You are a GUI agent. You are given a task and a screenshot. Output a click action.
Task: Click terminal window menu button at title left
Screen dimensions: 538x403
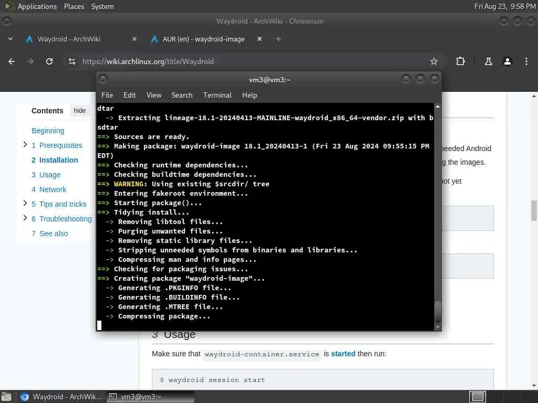pos(102,80)
